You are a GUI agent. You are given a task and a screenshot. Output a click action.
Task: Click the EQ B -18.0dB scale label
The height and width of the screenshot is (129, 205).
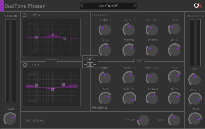tap(32, 101)
